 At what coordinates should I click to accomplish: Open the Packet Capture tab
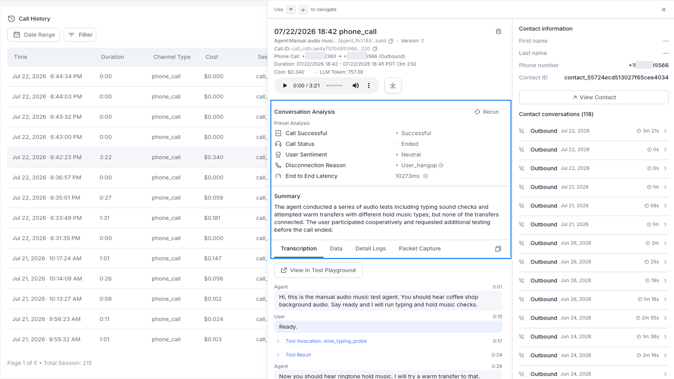click(x=420, y=248)
